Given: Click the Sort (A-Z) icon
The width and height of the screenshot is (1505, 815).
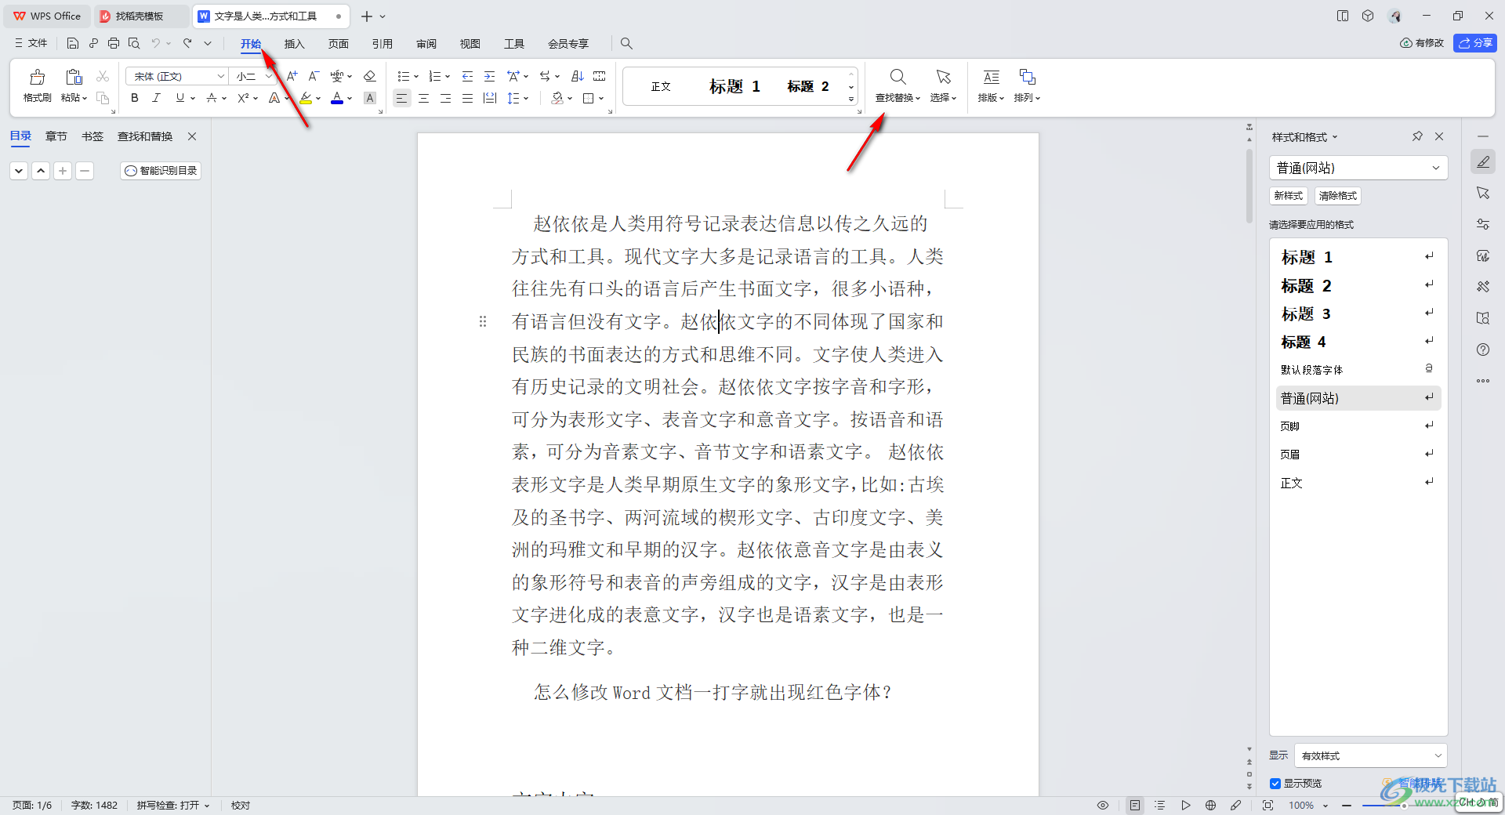Looking at the screenshot, I should (578, 76).
